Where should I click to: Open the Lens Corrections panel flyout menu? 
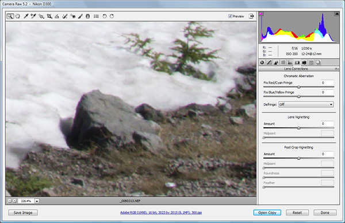(336, 69)
